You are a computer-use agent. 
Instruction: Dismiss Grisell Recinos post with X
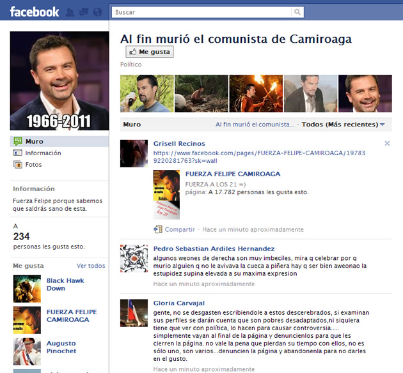pyautogui.click(x=387, y=144)
